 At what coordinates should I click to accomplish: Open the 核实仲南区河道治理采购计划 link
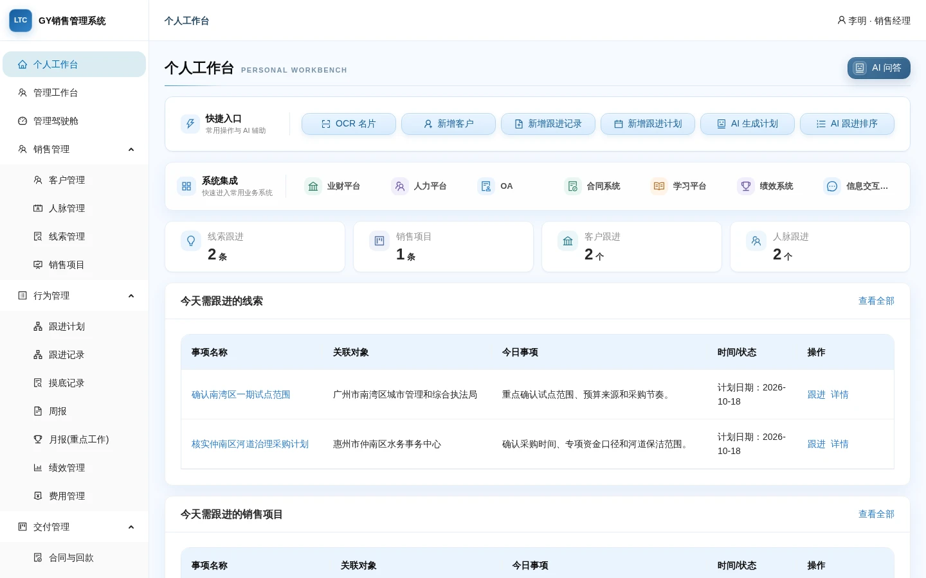tap(250, 444)
